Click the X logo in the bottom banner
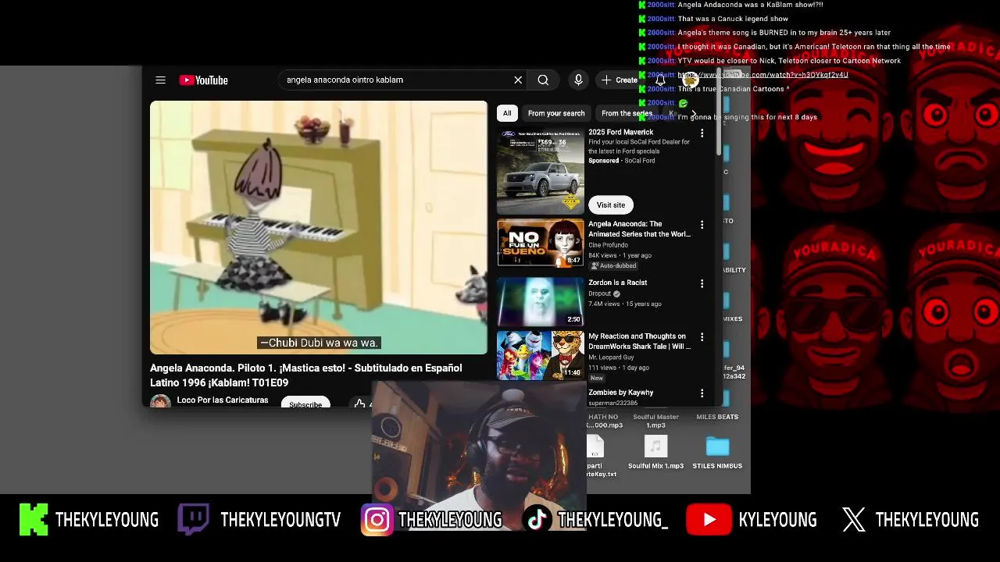This screenshot has height=562, width=1000. 854,520
